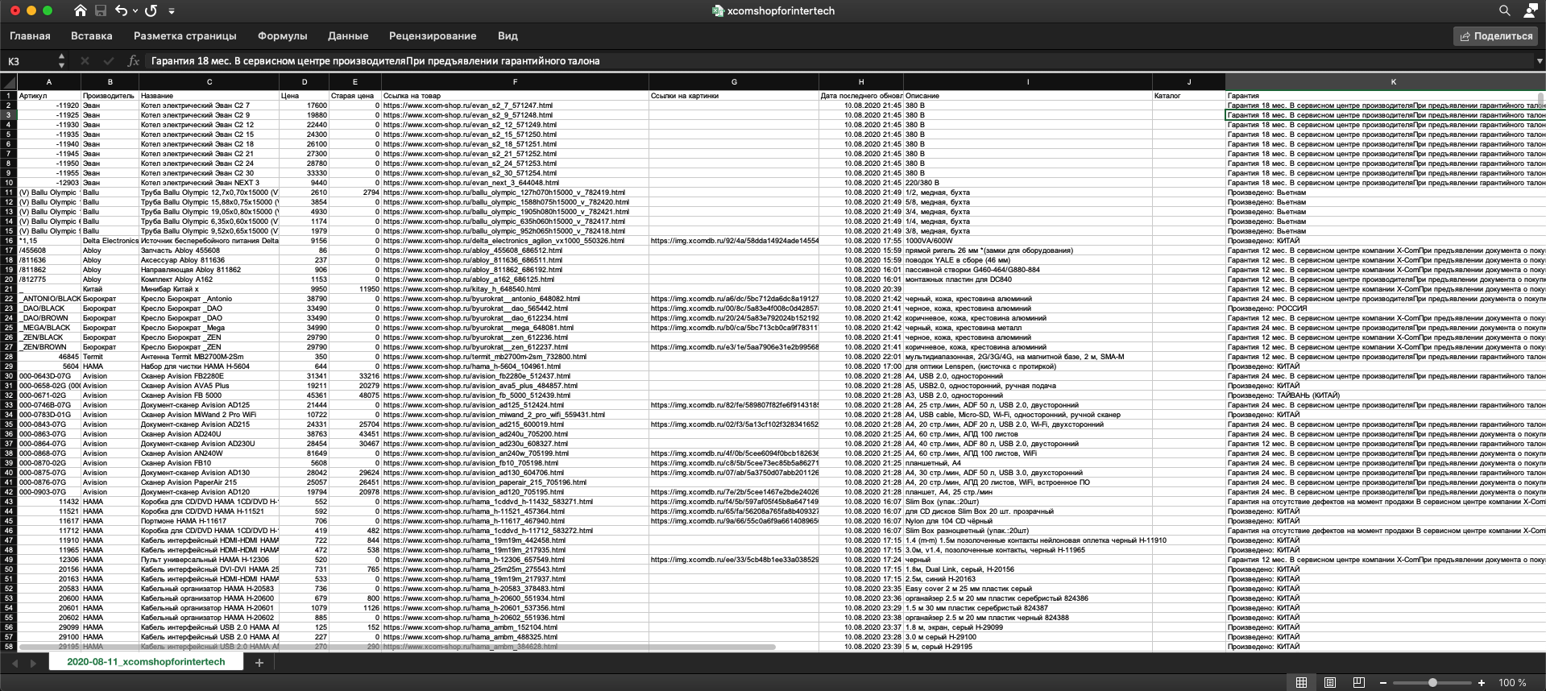Click the vertical scrollbar thumb
Screen dimensions: 1546x691
click(x=1540, y=102)
